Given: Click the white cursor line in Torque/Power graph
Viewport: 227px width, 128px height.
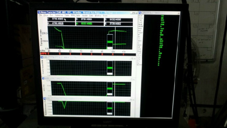Looking at the screenshot, I should [115, 38].
